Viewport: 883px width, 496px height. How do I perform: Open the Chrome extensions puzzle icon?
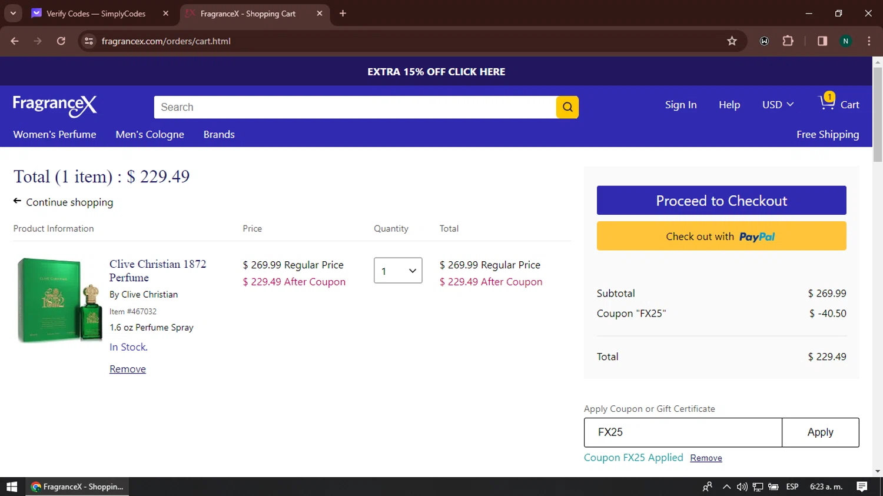788,41
